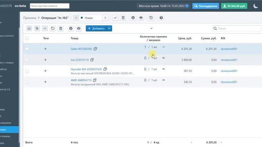The image size is (262, 147).
Task: Open the Новая status dropdown
Action: [x=90, y=18]
